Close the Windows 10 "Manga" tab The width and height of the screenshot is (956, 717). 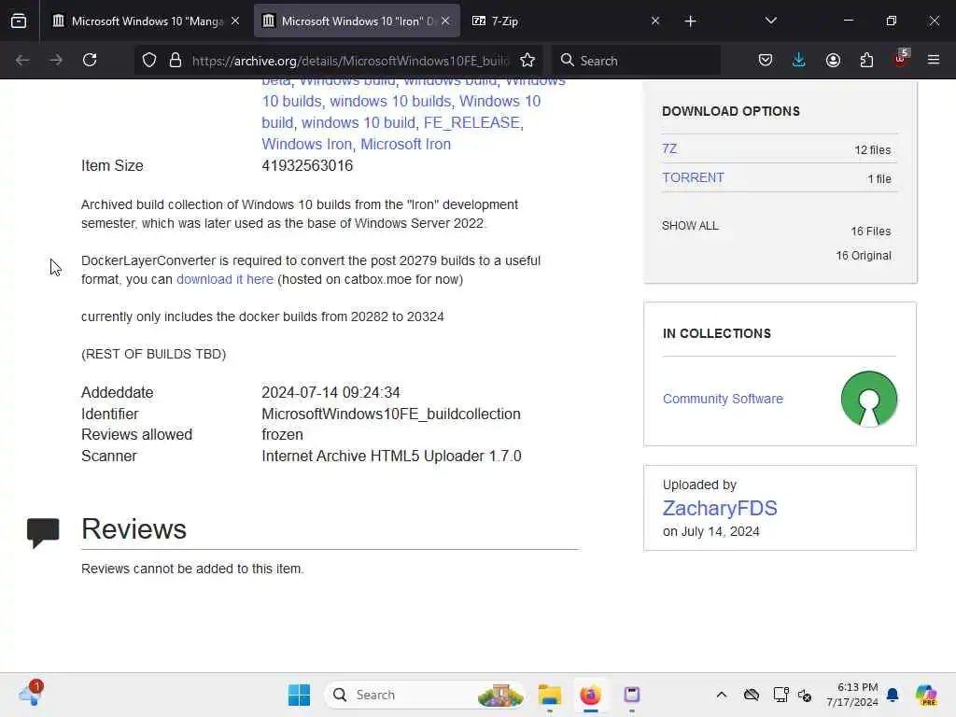pos(235,21)
